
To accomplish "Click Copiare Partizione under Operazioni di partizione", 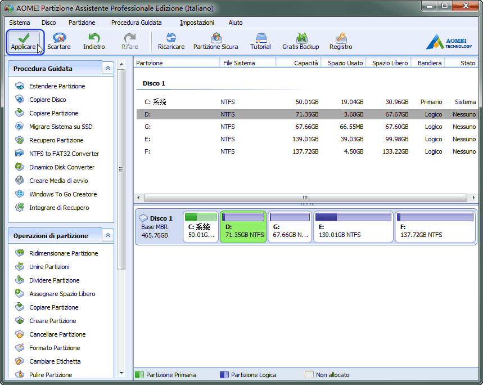I will coord(54,307).
